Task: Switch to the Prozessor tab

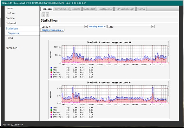Action: pyautogui.click(x=47, y=9)
